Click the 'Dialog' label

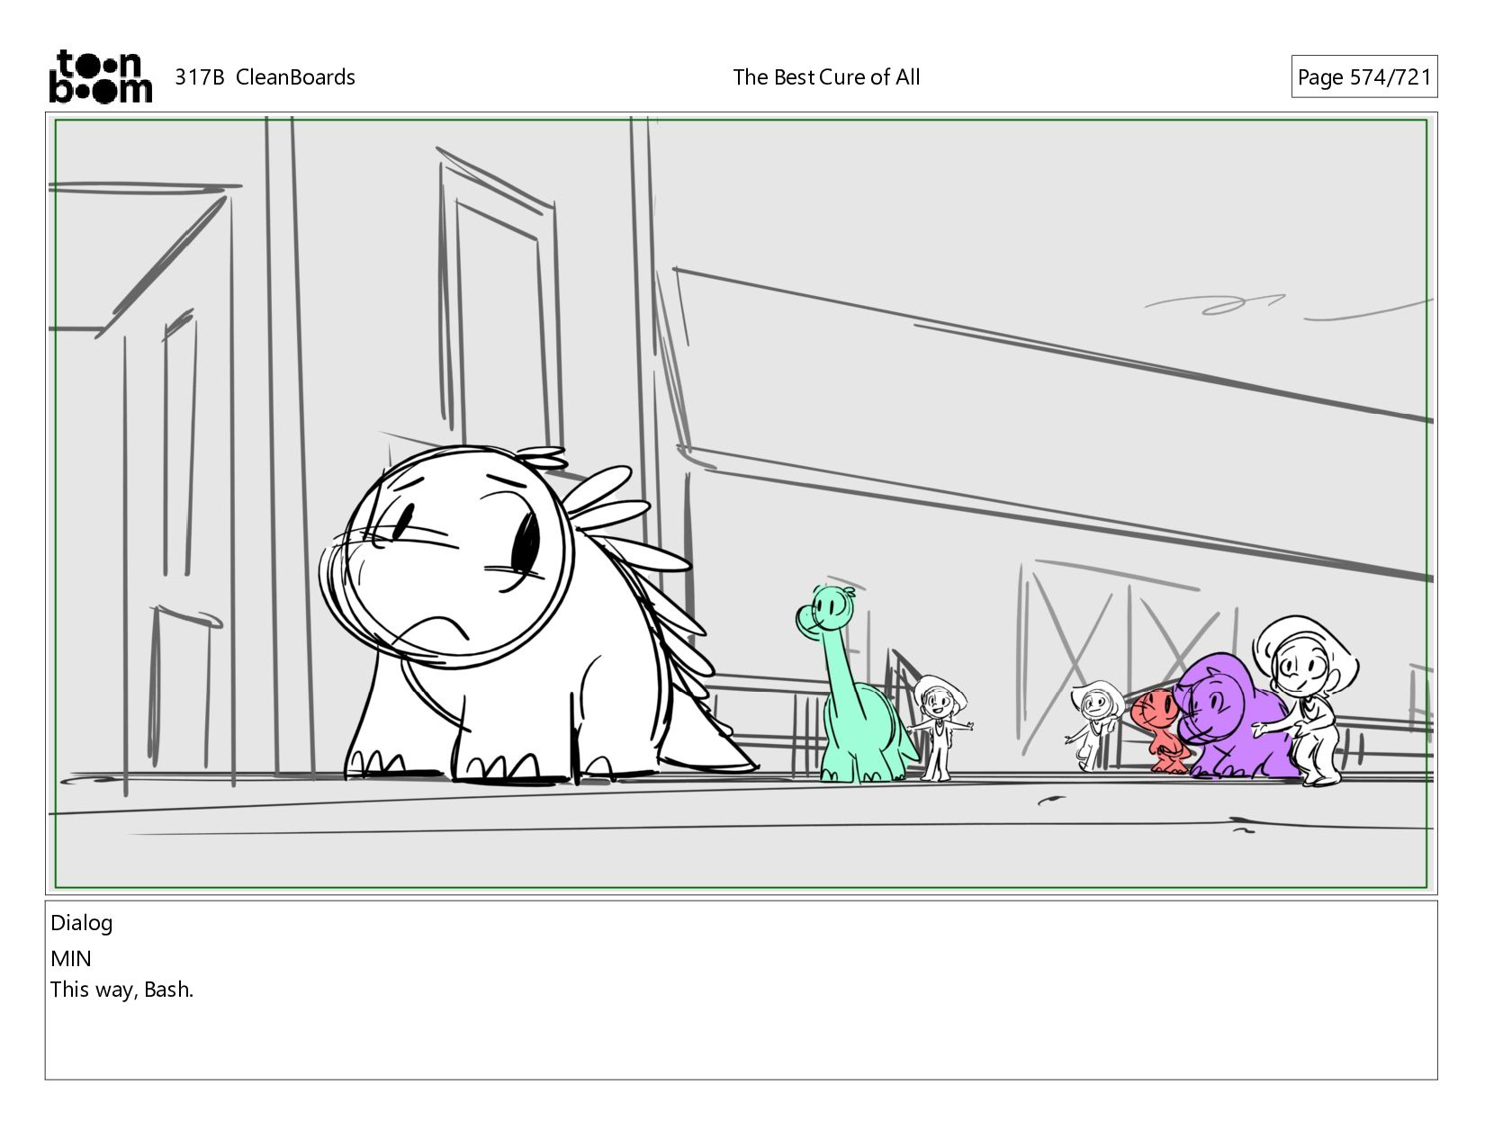point(82,923)
